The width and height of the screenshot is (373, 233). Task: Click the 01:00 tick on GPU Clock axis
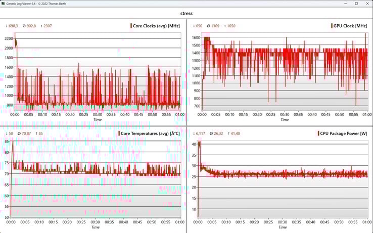(367, 114)
